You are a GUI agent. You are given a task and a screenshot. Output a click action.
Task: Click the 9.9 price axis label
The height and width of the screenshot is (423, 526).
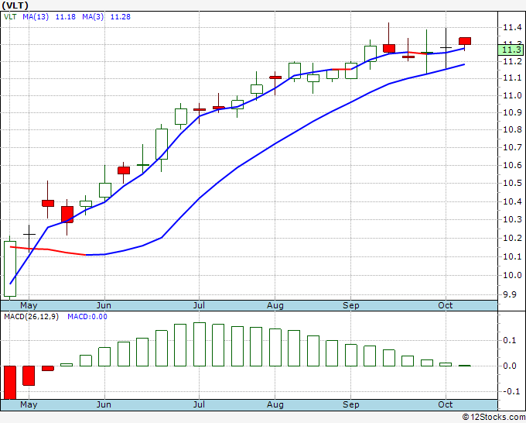(x=510, y=294)
